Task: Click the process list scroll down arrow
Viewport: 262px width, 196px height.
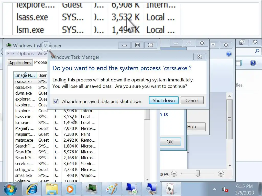Action: [x=147, y=179]
